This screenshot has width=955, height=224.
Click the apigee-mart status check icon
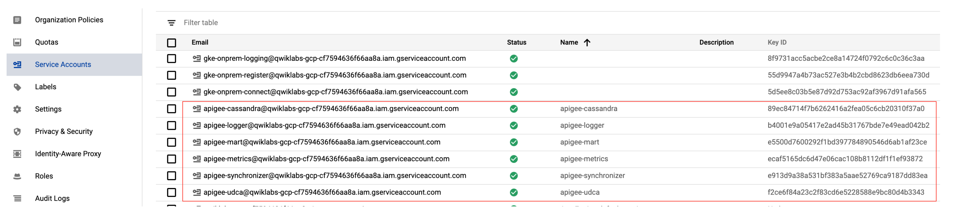[x=513, y=142]
